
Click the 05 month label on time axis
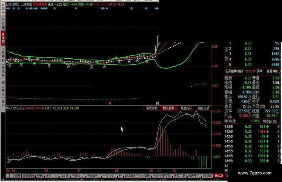(x=14, y=171)
